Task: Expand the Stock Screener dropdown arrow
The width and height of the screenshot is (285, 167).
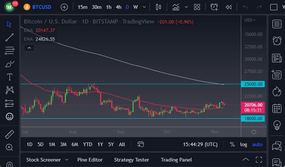Action: 67,160
